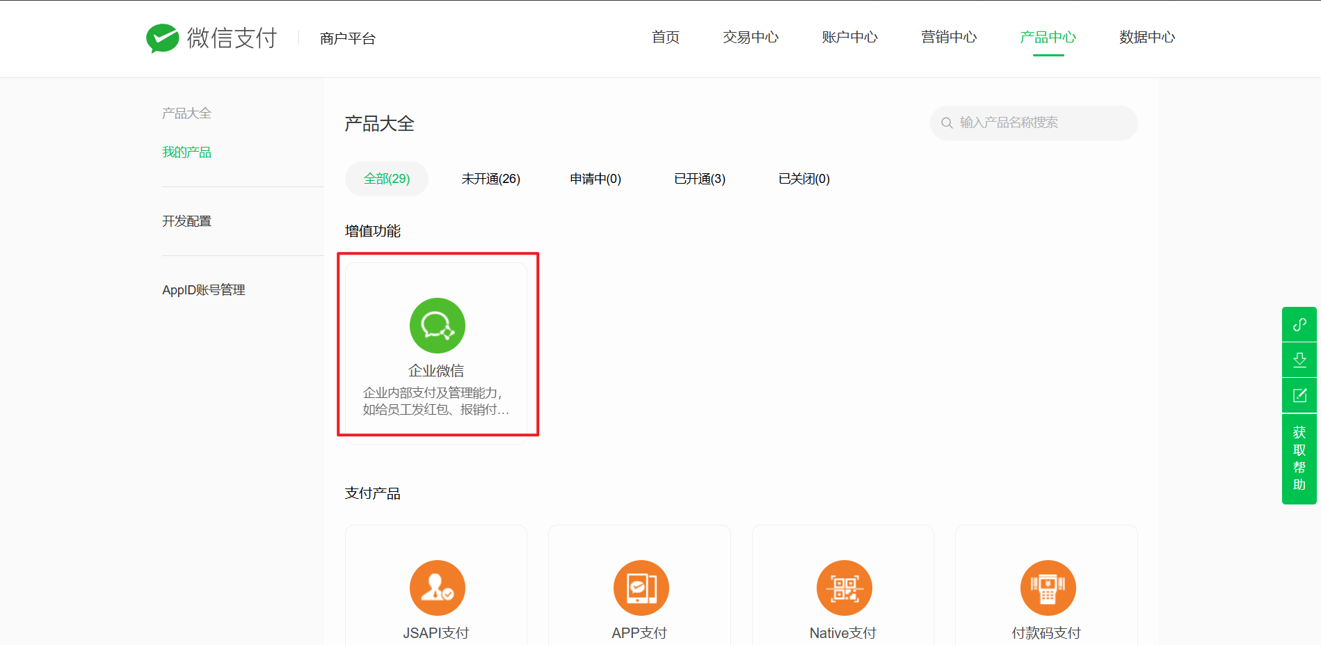1321x645 pixels.
Task: Open the JSAPI支付 orange icon
Action: pos(437,588)
